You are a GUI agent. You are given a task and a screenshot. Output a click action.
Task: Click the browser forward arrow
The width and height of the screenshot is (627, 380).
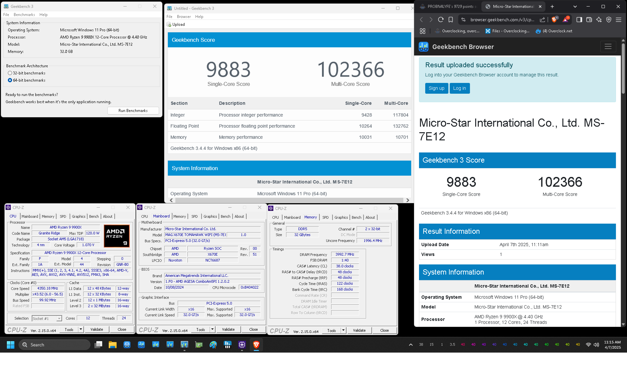pyautogui.click(x=431, y=20)
